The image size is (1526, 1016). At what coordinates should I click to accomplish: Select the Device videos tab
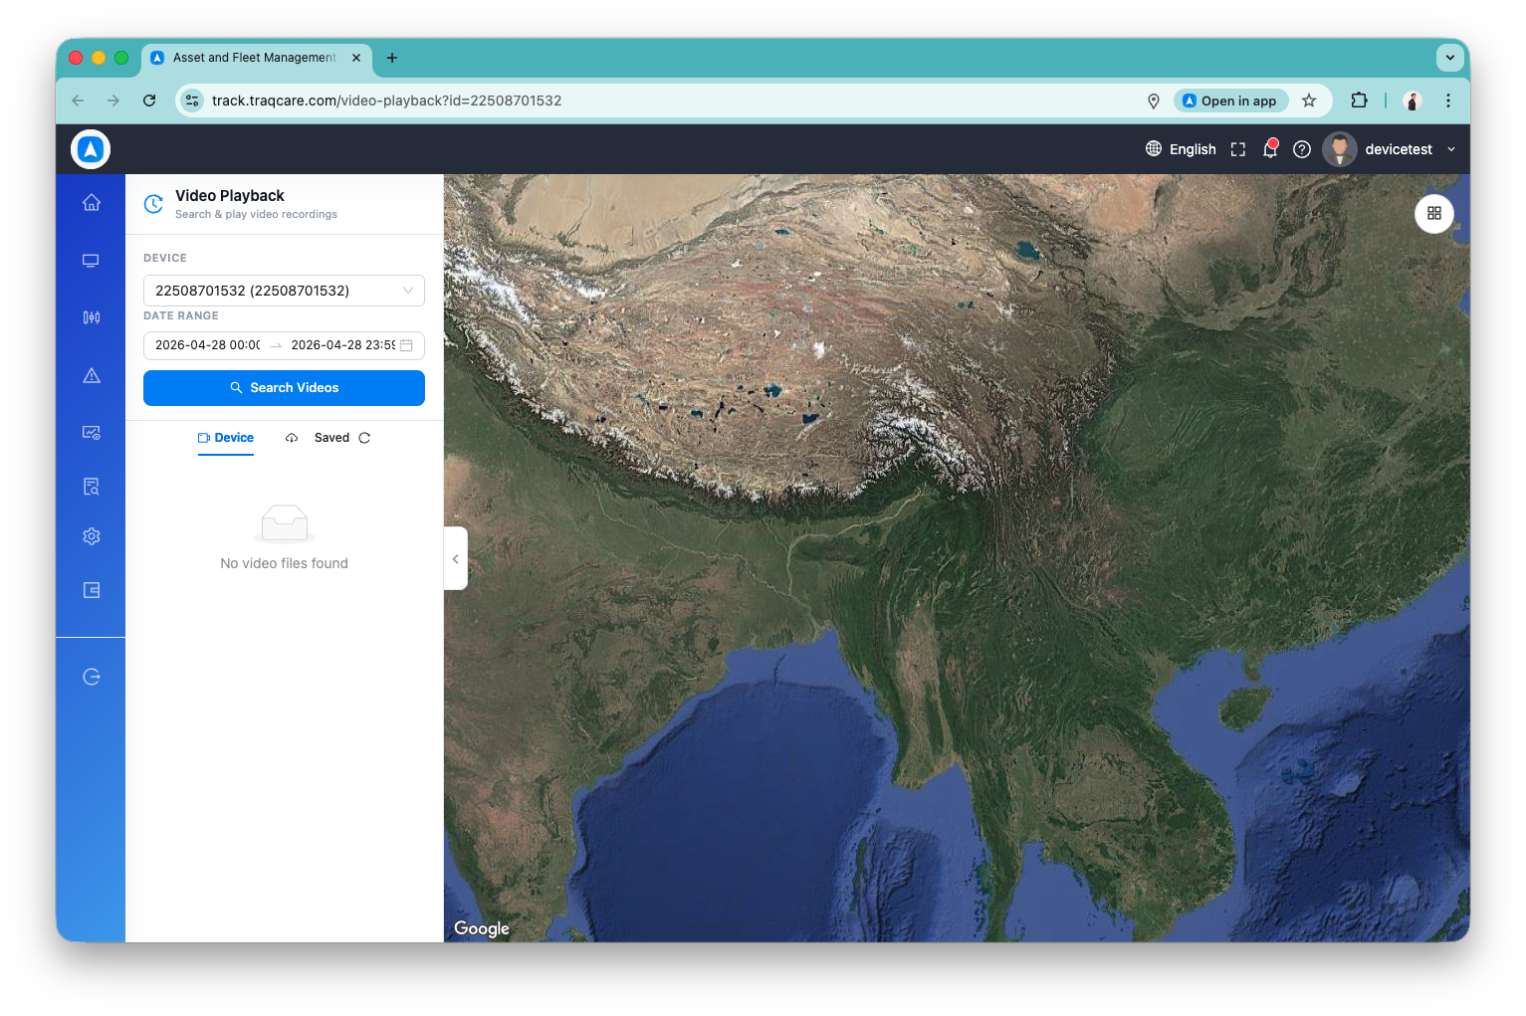tap(226, 438)
